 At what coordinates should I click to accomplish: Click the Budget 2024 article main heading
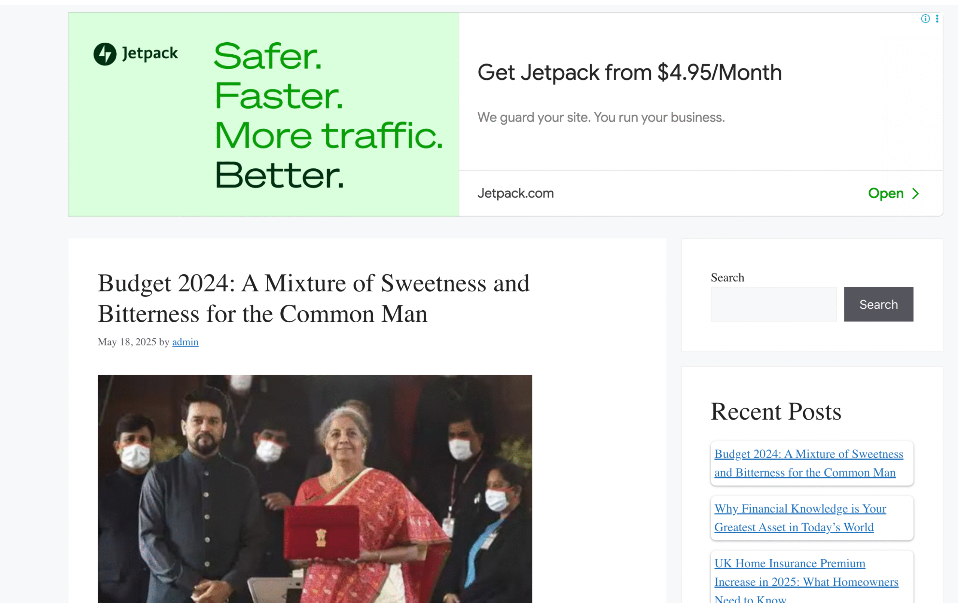click(x=314, y=298)
